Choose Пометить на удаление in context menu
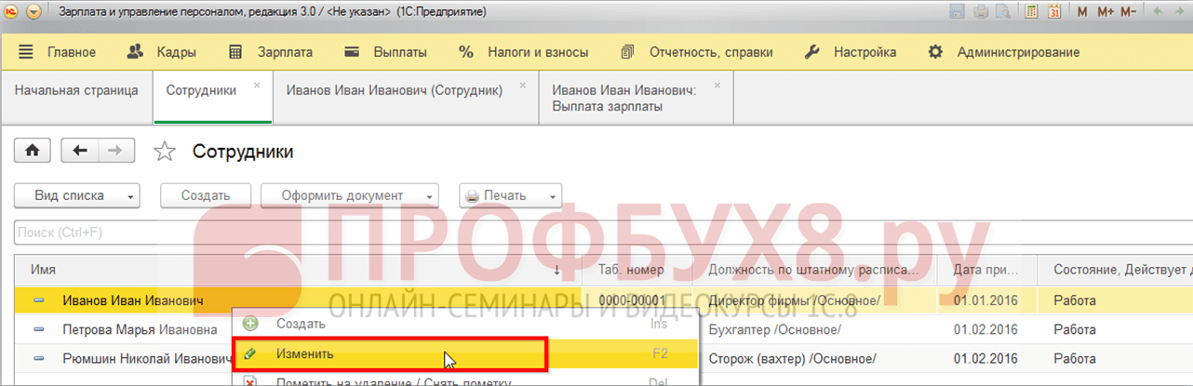1193x386 pixels. 465,380
